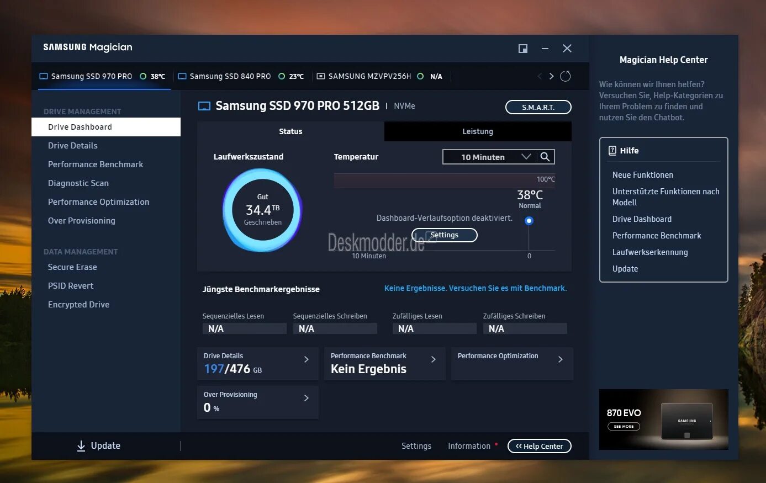Open the Performance Optimization card arrow
Screen dimensions: 766x483
[561, 359]
